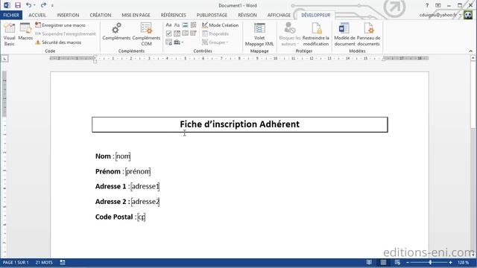The image size is (477, 268).
Task: Click PAGE 1 SUR 1 in status bar
Action: click(x=16, y=262)
